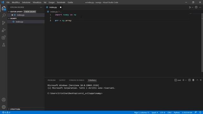Open the feedback icon in status bar
The height and width of the screenshot is (114, 203).
(196, 112)
